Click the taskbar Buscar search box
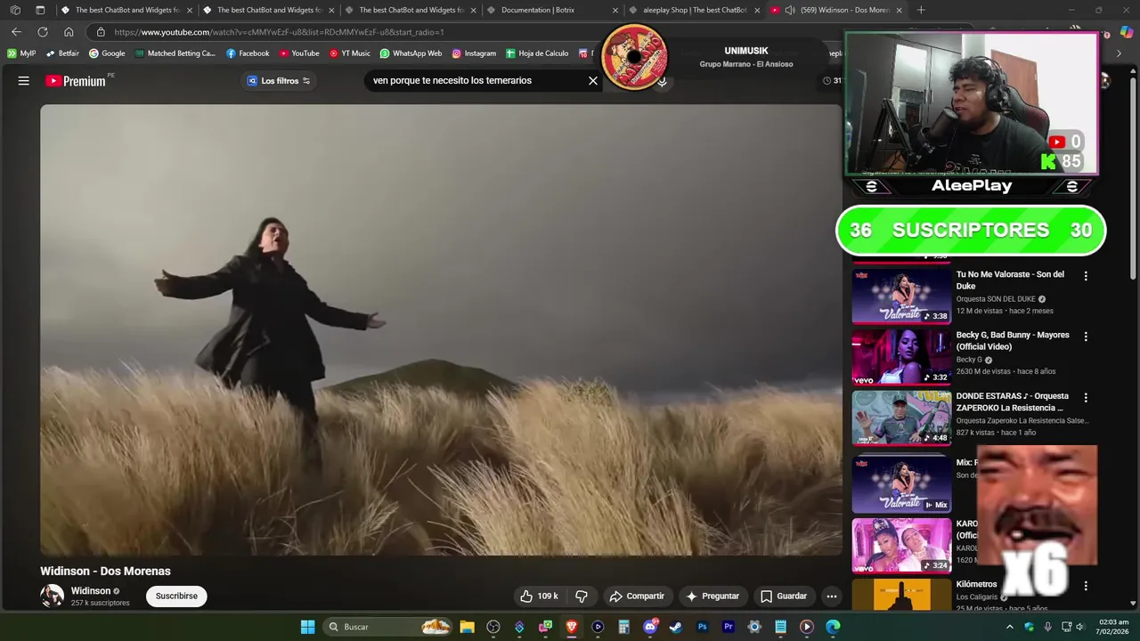The image size is (1140, 641). point(388,627)
